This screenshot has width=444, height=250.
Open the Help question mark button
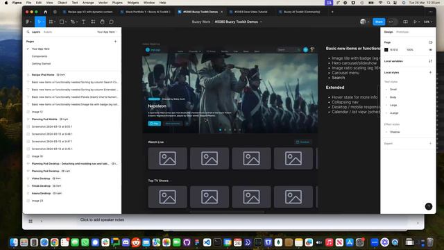point(429,206)
